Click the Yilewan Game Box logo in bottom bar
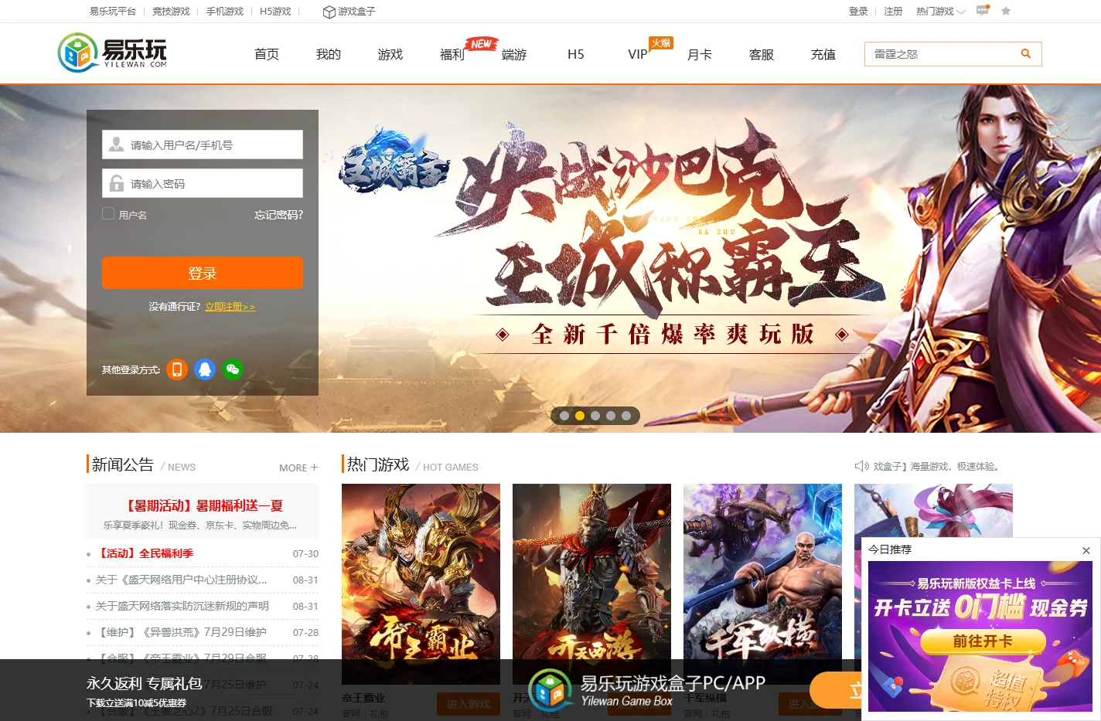This screenshot has width=1101, height=721. (x=550, y=689)
